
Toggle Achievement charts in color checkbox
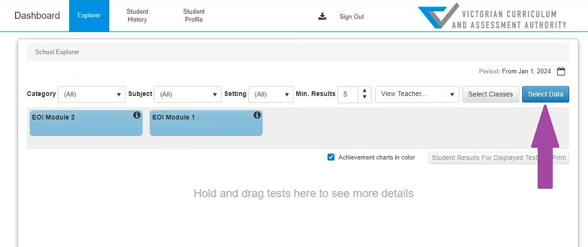click(331, 157)
